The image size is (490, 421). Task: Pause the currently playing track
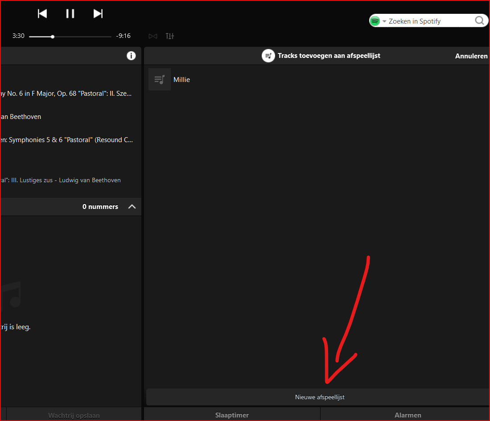coord(70,14)
